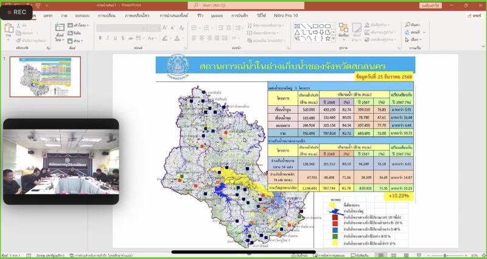
Task: Click the Paste clipboard icon
Action: [8, 30]
